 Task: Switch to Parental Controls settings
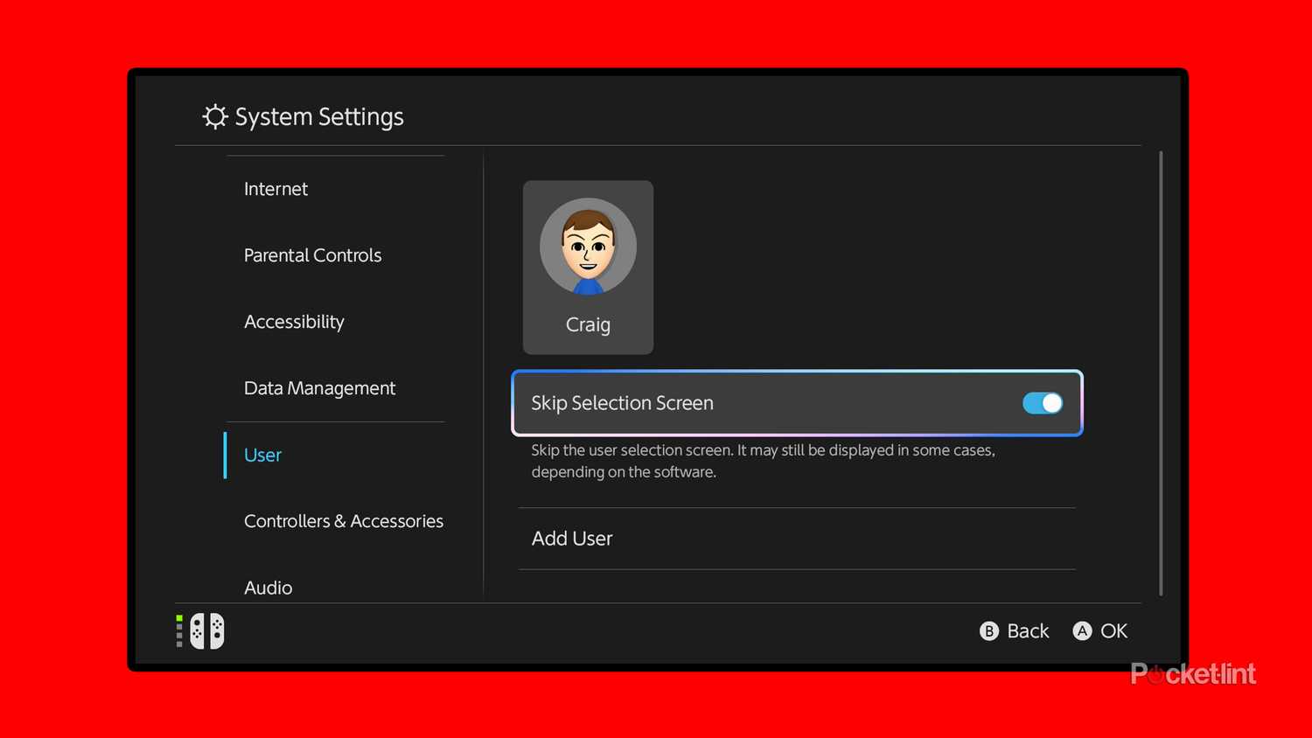click(312, 255)
